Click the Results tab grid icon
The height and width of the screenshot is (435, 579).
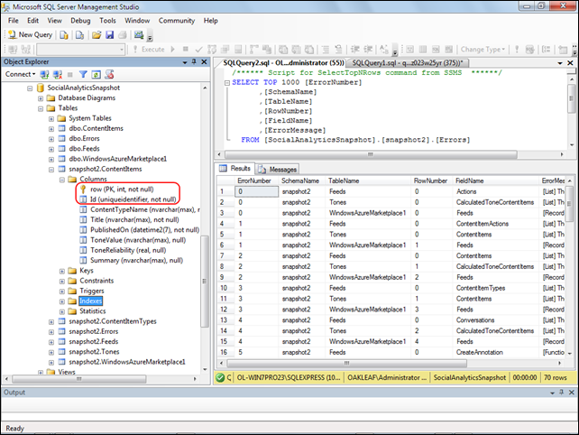pyautogui.click(x=223, y=169)
